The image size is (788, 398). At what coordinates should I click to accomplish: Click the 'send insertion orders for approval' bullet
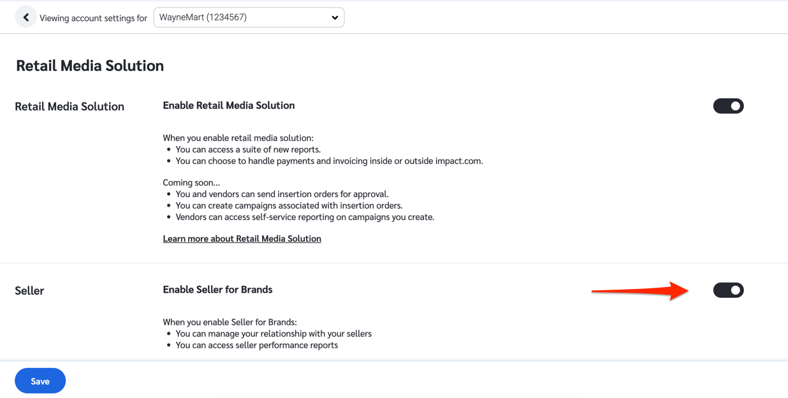coord(282,194)
